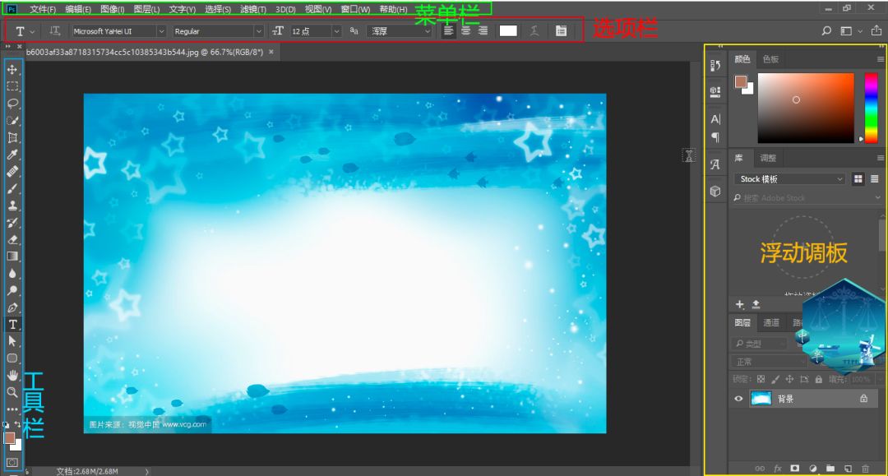Select the Blur tool
Image resolution: width=888 pixels, height=476 pixels.
point(12,274)
